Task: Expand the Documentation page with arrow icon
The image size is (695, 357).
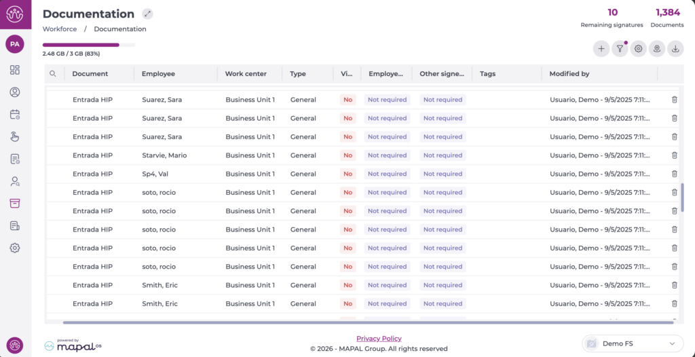Action: click(148, 14)
